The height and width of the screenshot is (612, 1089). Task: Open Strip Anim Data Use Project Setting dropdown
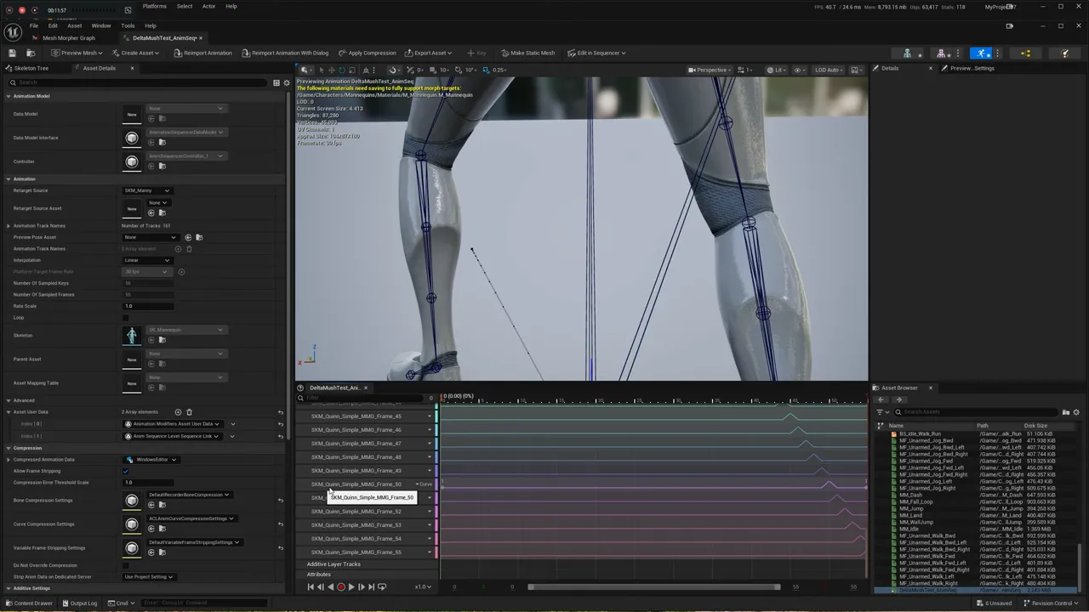click(149, 577)
